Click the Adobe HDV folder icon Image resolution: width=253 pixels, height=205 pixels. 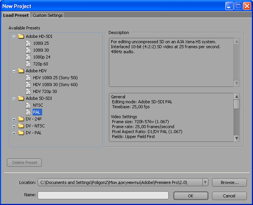pos(21,71)
